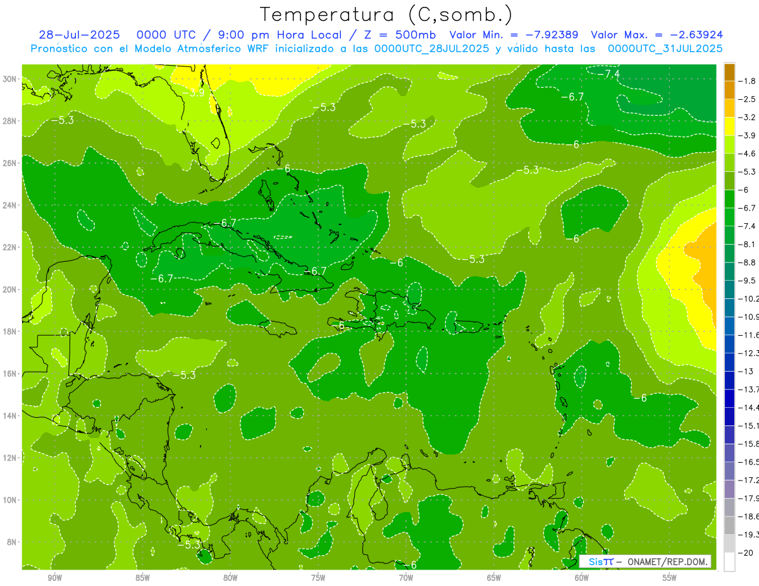Image resolution: width=759 pixels, height=586 pixels.
Task: Click the "90W" longitude axis label
Action: [54, 578]
